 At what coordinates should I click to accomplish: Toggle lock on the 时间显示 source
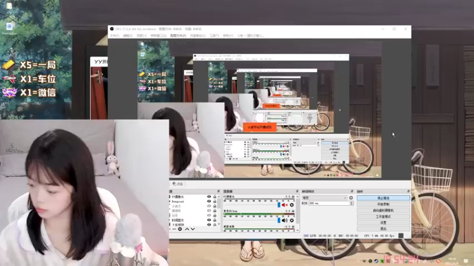tap(214, 220)
